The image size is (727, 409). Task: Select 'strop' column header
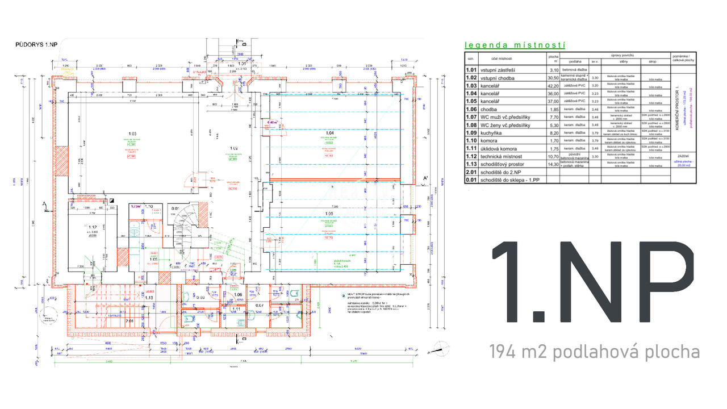[652, 62]
